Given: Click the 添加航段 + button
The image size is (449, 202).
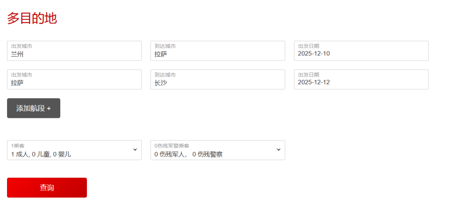Looking at the screenshot, I should [34, 108].
